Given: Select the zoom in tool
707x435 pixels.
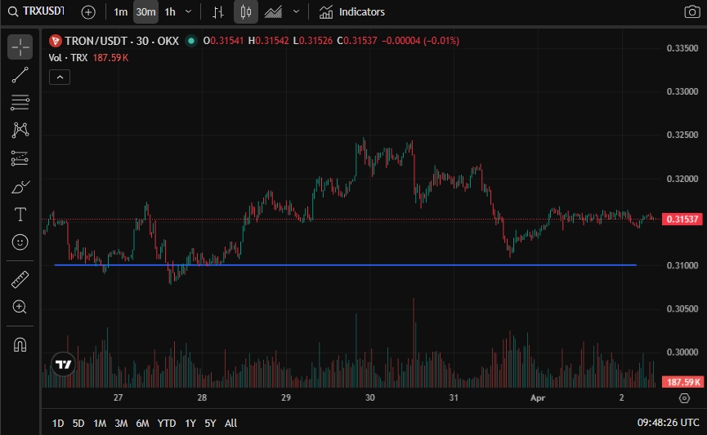Looking at the screenshot, I should coord(20,307).
